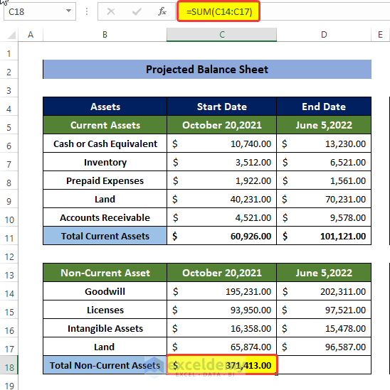Click the formula bar showing =SUM(C14:C17)

point(283,11)
